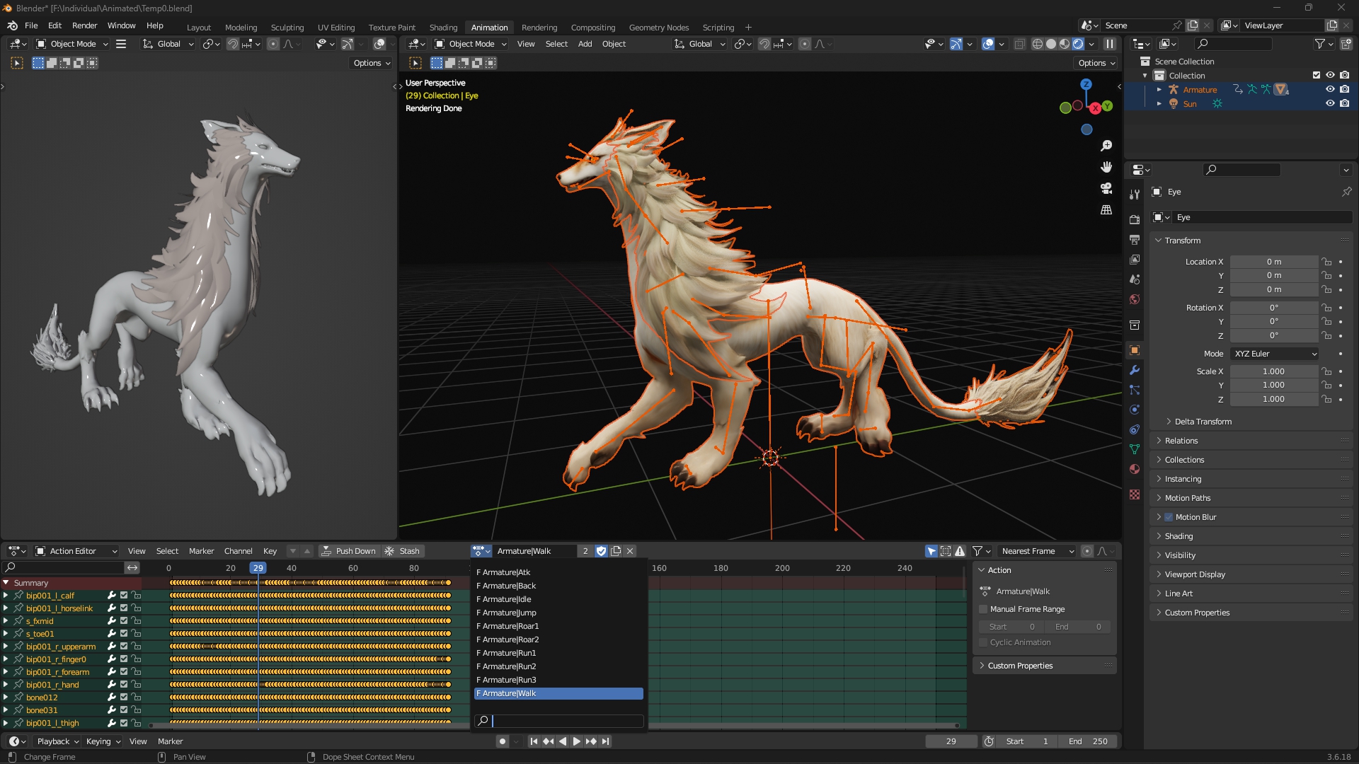This screenshot has width=1359, height=764.
Task: Expand the Delta Transform section
Action: coord(1203,422)
